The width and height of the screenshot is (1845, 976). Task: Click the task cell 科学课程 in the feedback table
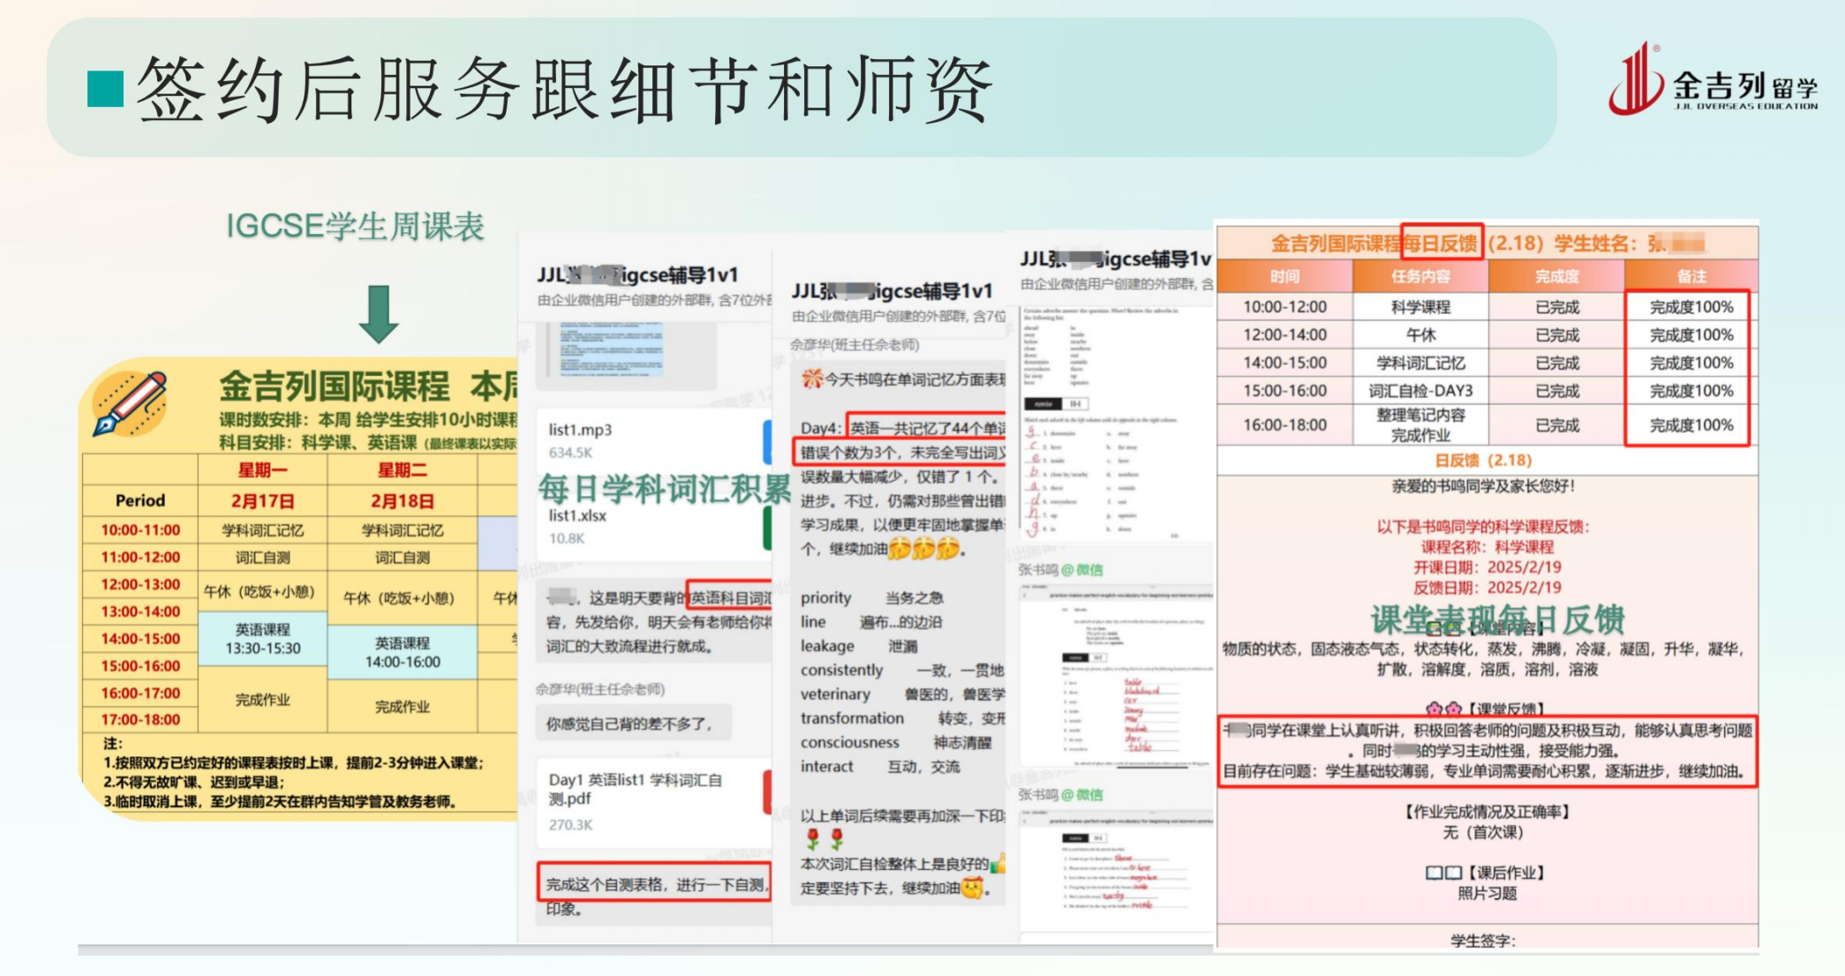tap(1420, 307)
